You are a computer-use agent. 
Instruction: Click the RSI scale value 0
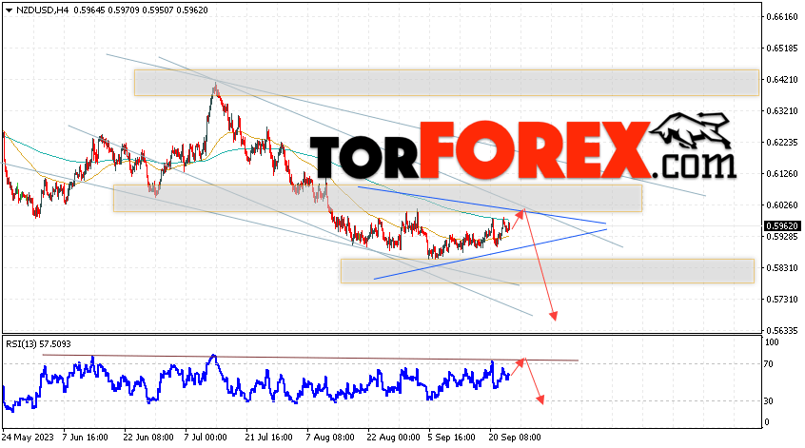pos(767,421)
